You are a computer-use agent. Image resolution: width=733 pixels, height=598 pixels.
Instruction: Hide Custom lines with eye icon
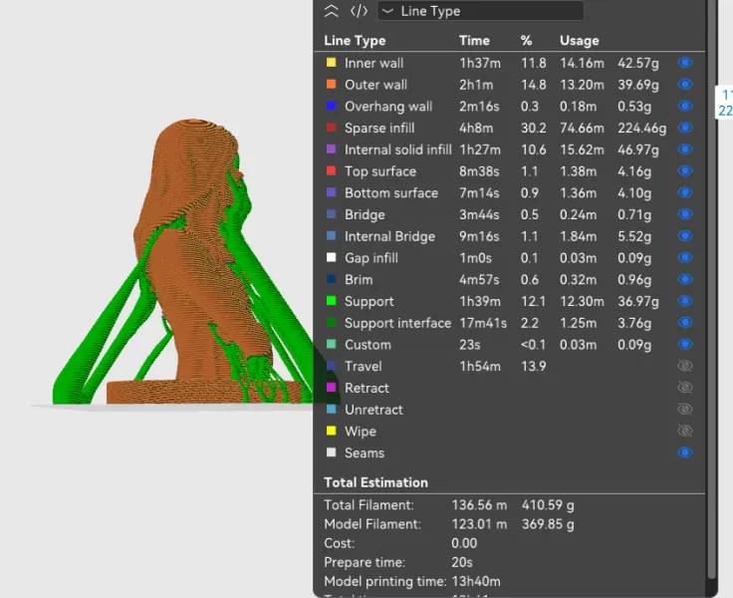click(x=685, y=345)
